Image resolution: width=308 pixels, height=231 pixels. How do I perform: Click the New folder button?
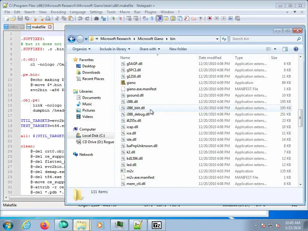[178, 49]
